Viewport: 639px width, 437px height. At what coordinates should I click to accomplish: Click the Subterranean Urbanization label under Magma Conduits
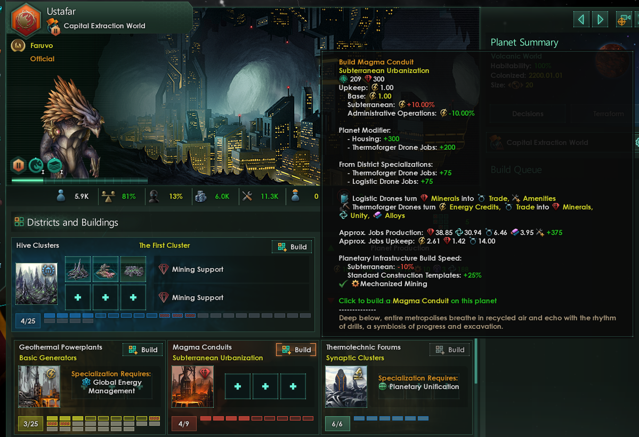point(217,358)
